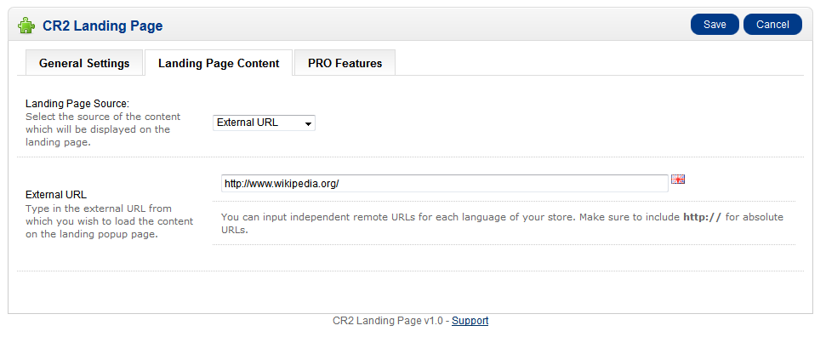Click the hint about independent remote URLs
826x337 pixels.
pyautogui.click(x=502, y=224)
